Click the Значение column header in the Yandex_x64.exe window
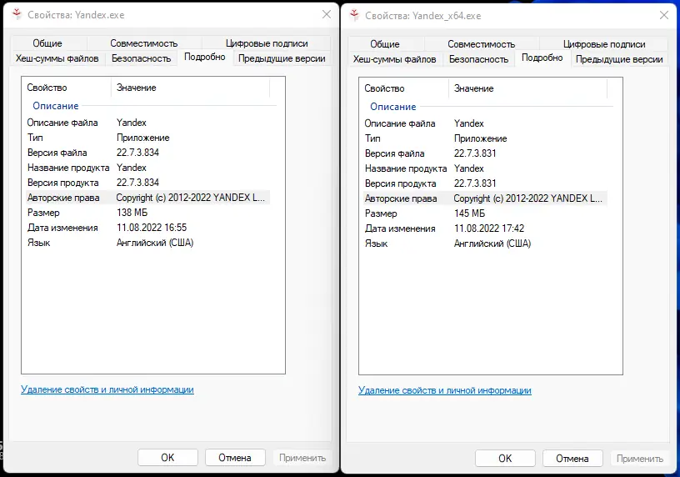The height and width of the screenshot is (477, 680). (473, 88)
